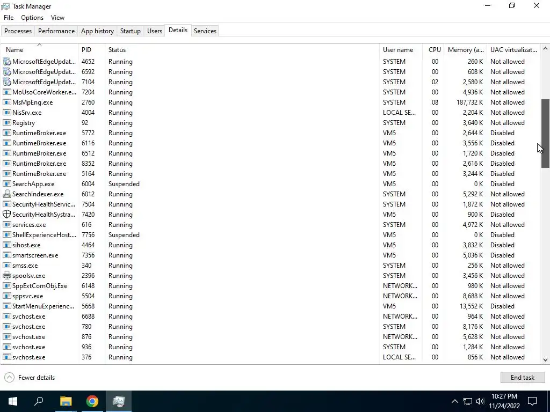Click the 187,732 K memory value
The width and height of the screenshot is (550, 412).
pyautogui.click(x=469, y=102)
